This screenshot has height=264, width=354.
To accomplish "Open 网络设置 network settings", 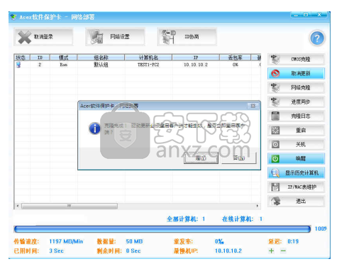I will tap(116, 37).
